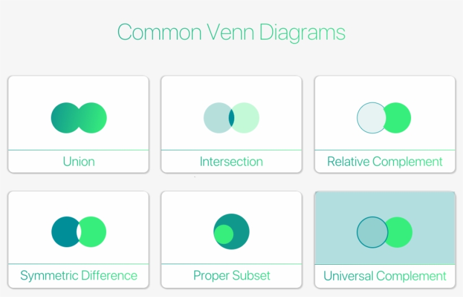Click the dark teal intersection lens shape

[x=231, y=118]
